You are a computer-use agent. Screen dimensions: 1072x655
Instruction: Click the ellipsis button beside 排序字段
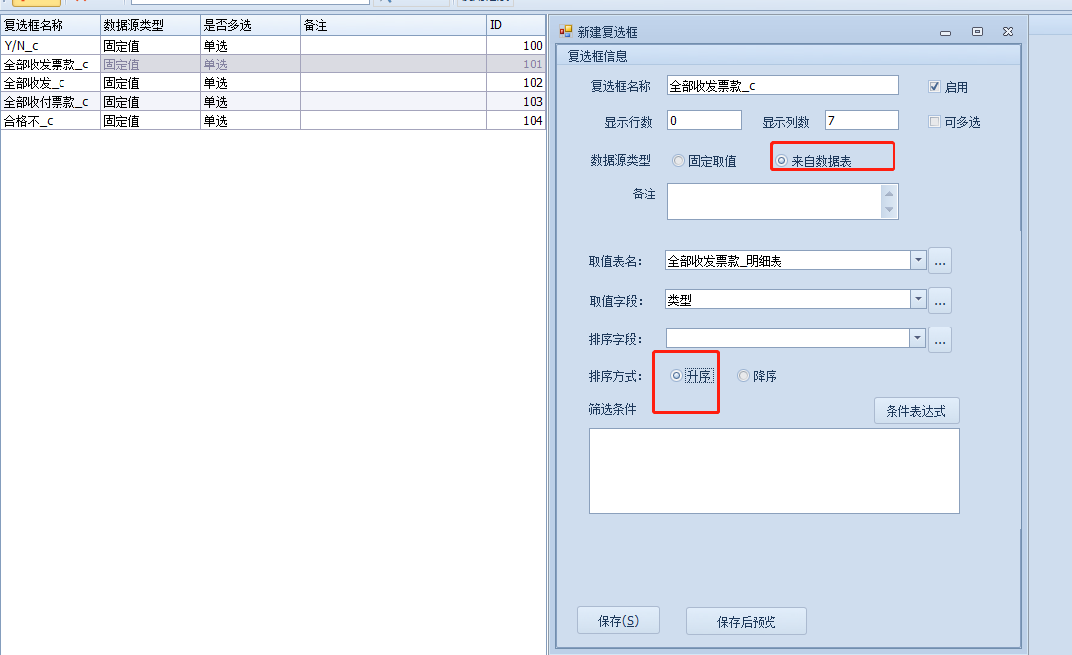[x=940, y=339]
